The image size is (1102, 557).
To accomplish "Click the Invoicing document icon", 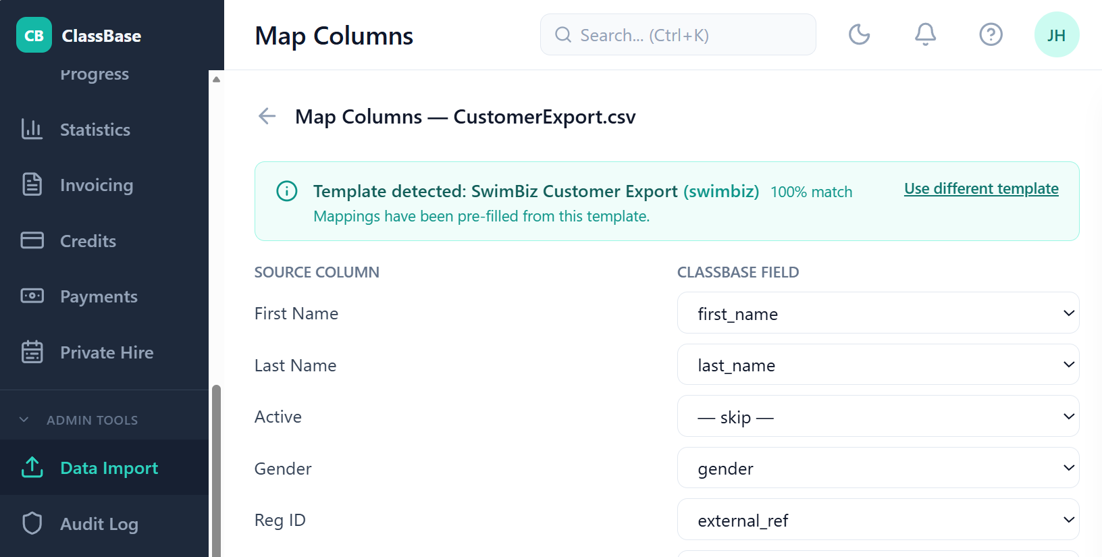I will pyautogui.click(x=32, y=184).
